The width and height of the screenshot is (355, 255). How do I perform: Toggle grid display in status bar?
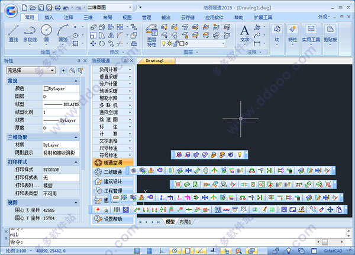click(149, 251)
